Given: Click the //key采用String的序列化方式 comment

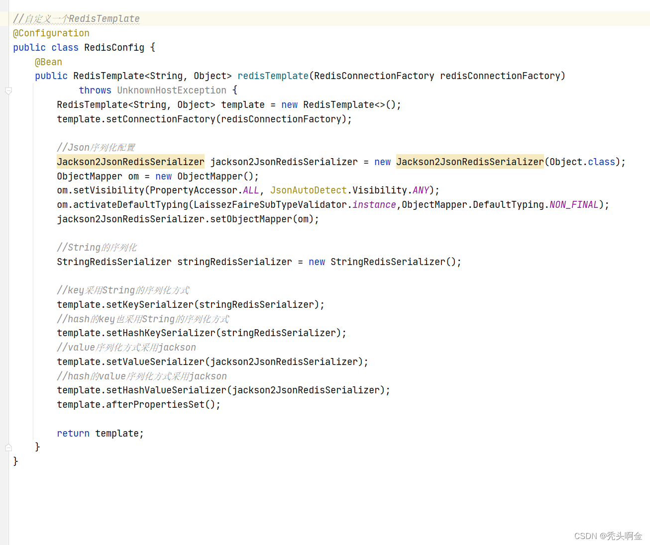Looking at the screenshot, I should coord(123,290).
